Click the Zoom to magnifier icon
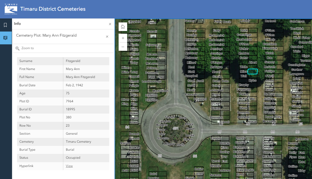Image resolution: width=312 pixels, height=179 pixels. point(18,48)
